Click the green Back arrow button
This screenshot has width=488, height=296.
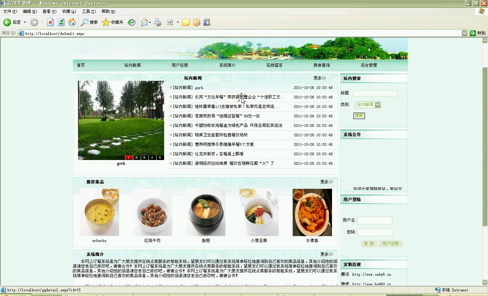[x=7, y=22]
